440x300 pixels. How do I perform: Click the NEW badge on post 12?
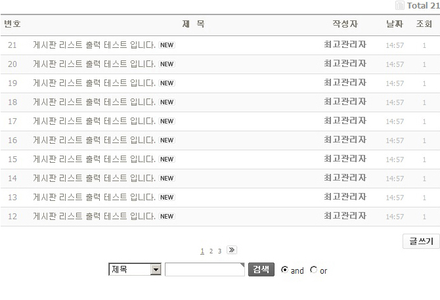[x=167, y=217]
